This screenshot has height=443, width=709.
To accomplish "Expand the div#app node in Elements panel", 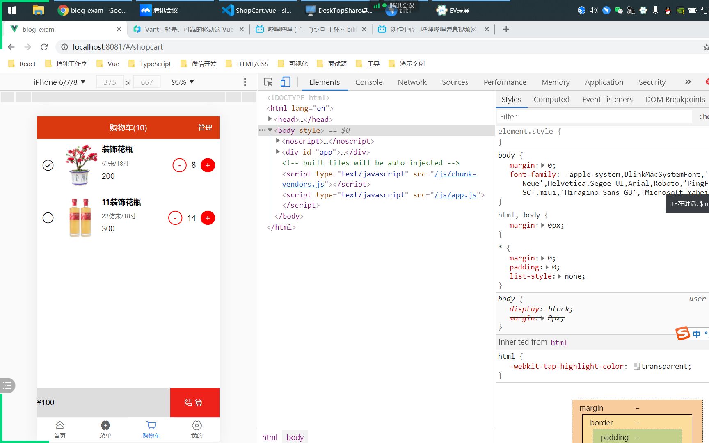I will pos(278,152).
